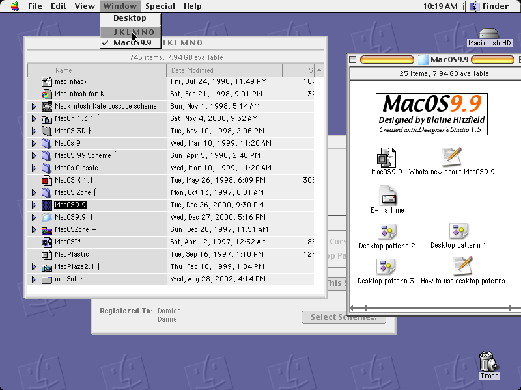Screen dimensions: 521x390
Task: Expand the MacOSZone!+ disclosure triangle
Action: pyautogui.click(x=34, y=230)
